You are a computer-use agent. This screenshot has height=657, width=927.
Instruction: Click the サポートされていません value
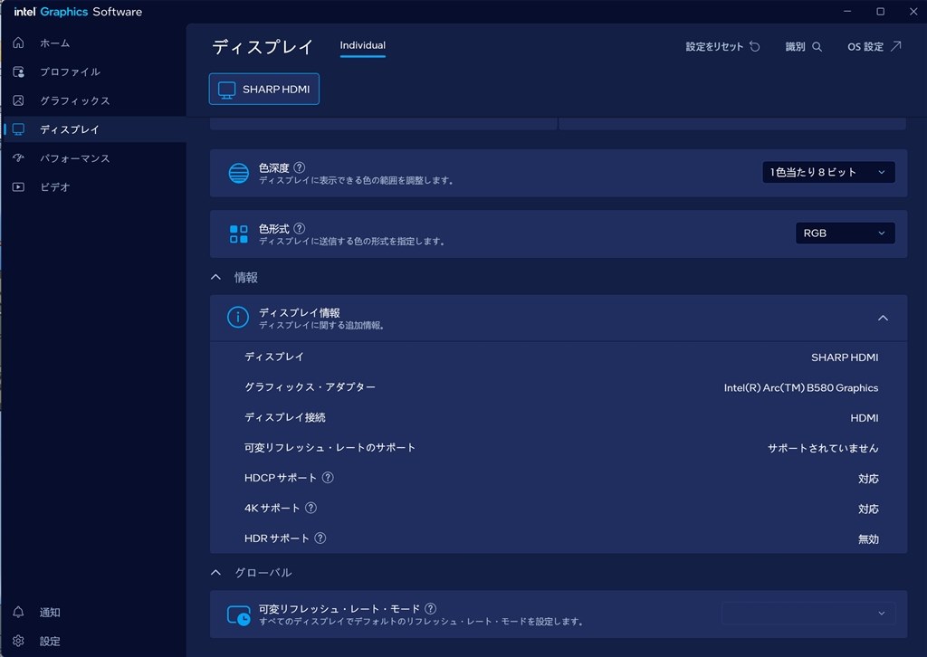tap(823, 448)
